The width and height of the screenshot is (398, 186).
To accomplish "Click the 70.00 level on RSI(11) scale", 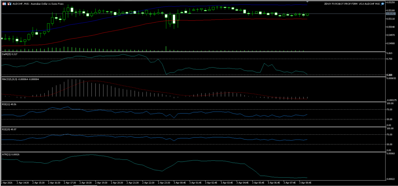I will [389, 110].
